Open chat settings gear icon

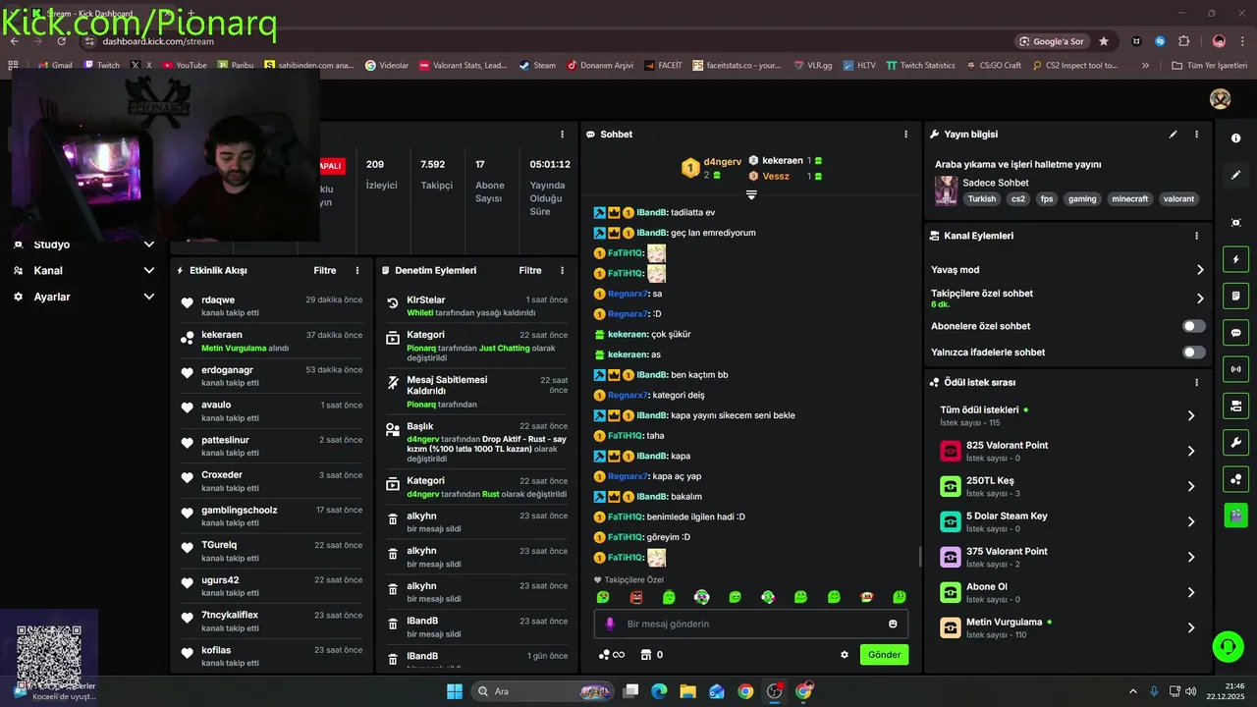click(844, 655)
